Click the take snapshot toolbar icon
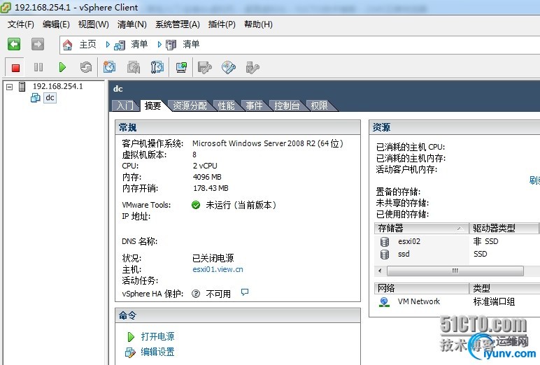 [x=110, y=67]
